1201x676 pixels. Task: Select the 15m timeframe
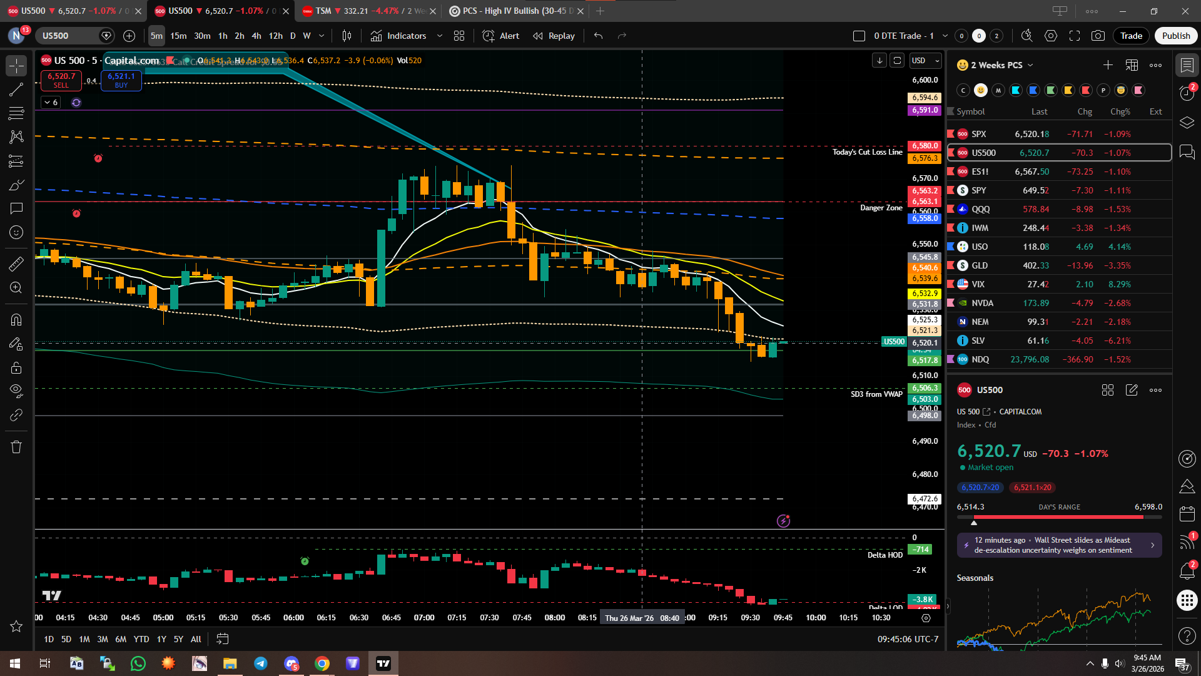178,36
